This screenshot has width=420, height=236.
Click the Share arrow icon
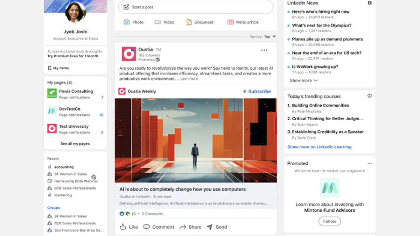[x=182, y=227]
